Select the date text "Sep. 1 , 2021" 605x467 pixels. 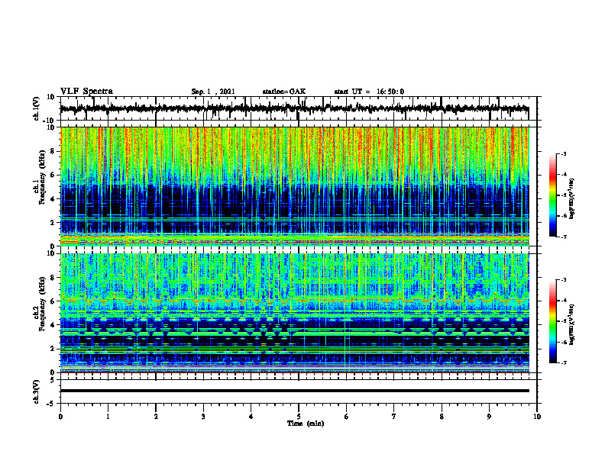click(213, 92)
